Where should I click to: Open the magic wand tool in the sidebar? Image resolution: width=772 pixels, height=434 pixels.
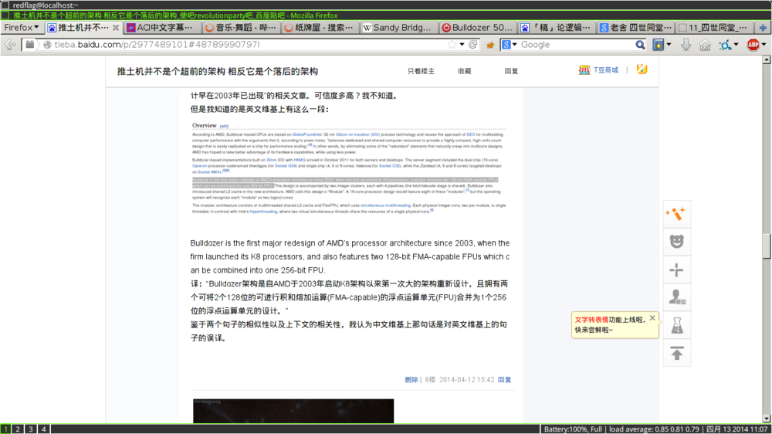[x=676, y=214]
